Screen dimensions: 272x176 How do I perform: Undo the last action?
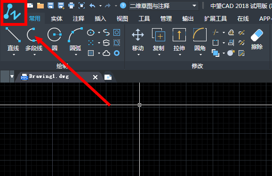click(x=92, y=6)
